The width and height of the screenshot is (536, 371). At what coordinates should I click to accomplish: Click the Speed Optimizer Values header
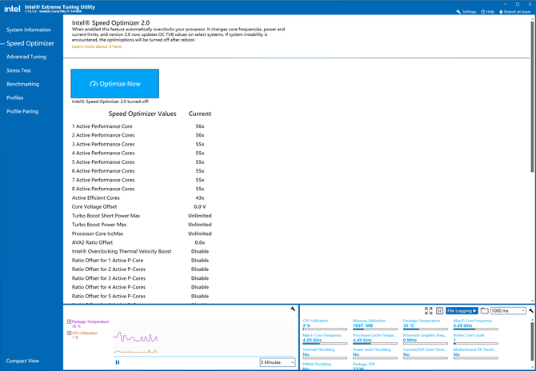pyautogui.click(x=142, y=114)
